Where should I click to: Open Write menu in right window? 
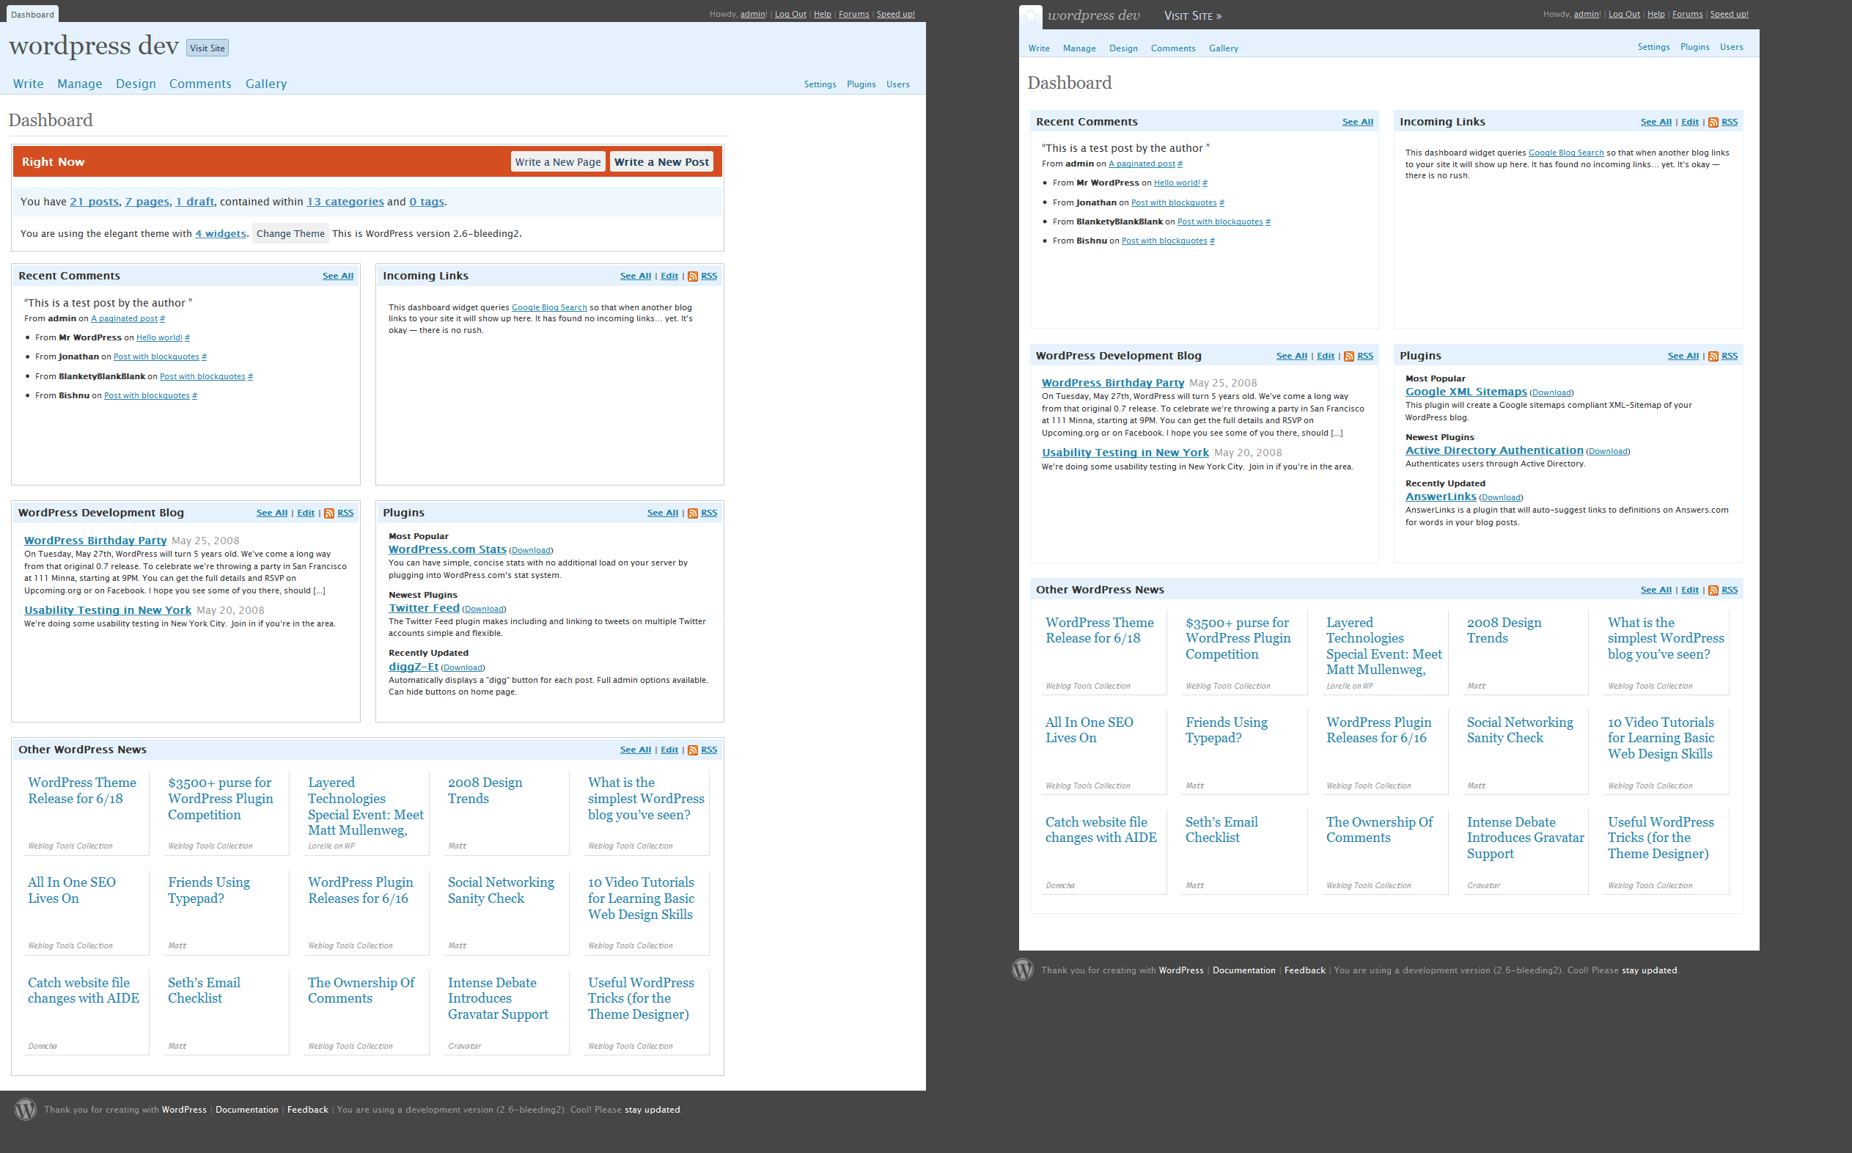1039,48
